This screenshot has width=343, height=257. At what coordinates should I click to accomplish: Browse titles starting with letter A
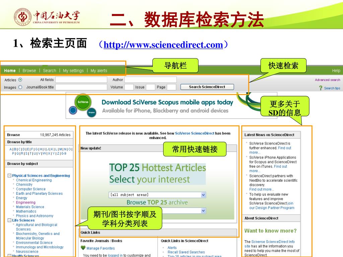pyautogui.click(x=10, y=149)
